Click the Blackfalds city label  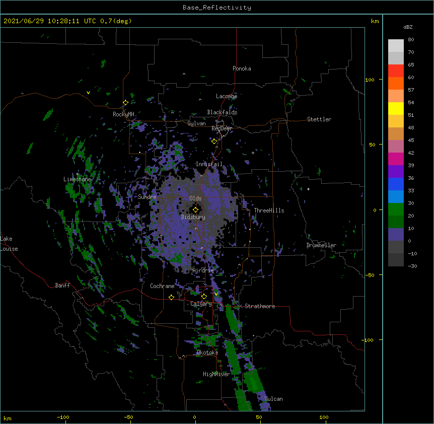pos(222,112)
